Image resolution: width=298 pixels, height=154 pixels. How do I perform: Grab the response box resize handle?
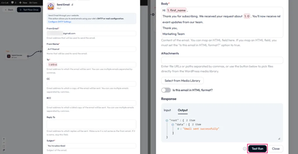click(x=279, y=139)
